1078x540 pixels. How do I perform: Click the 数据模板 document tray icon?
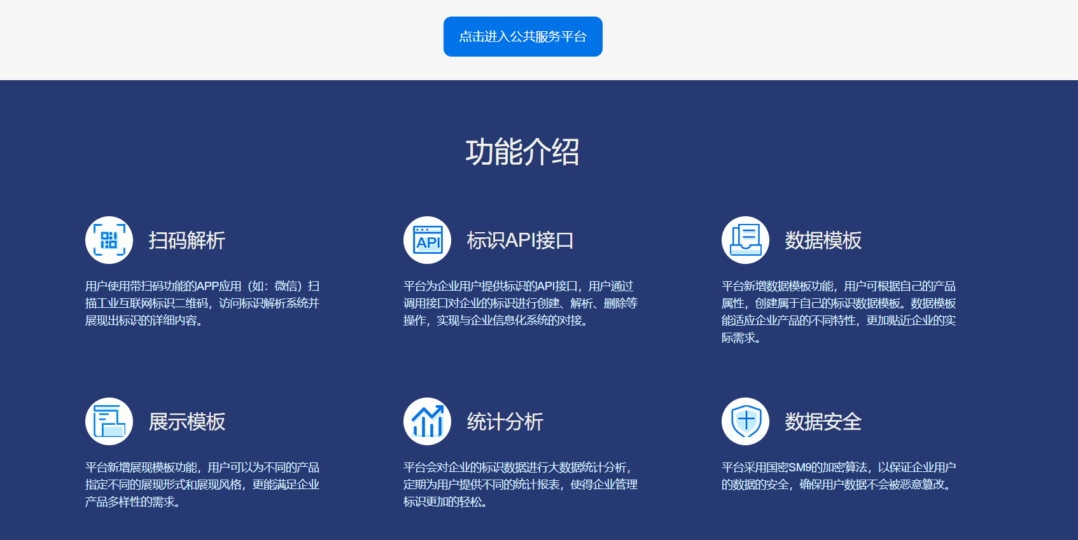point(745,240)
